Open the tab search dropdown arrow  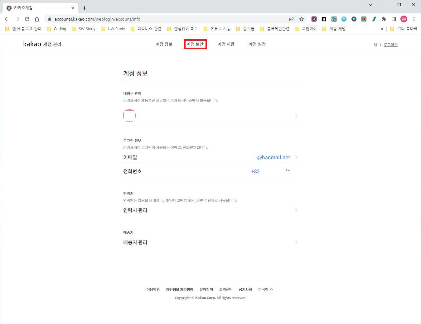point(370,5)
